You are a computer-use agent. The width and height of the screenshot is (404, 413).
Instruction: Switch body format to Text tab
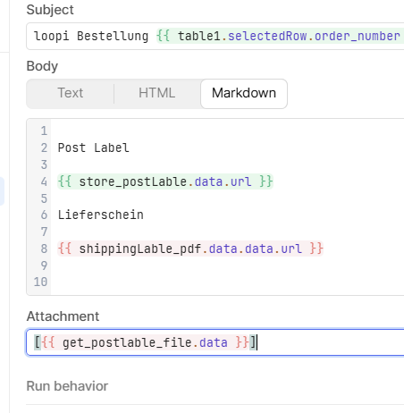(x=70, y=93)
